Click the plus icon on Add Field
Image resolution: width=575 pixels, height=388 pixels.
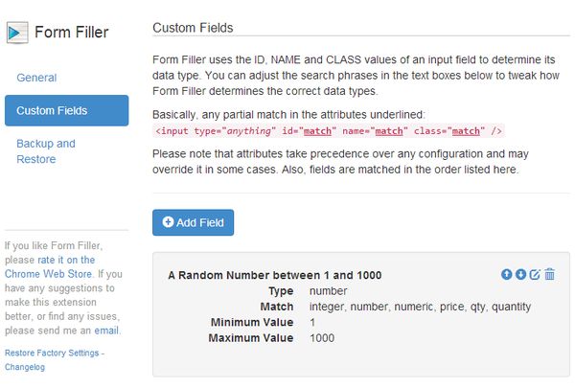point(169,222)
